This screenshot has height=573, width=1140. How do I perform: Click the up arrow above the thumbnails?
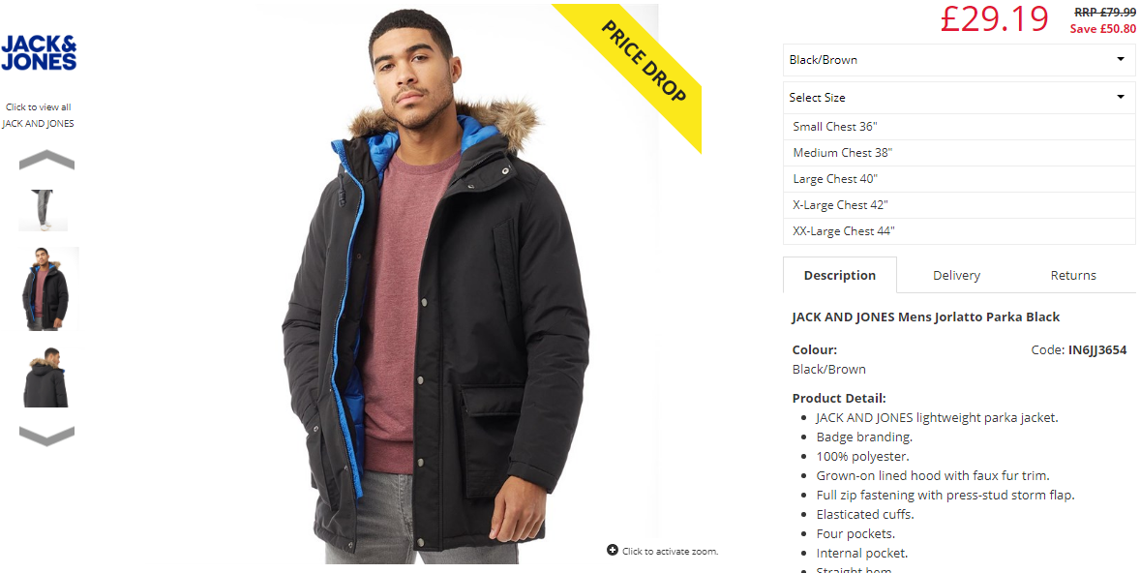[x=46, y=160]
